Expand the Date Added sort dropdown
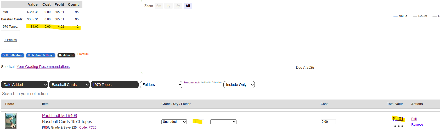Image resolution: width=440 pixels, height=139 pixels. tap(25, 85)
